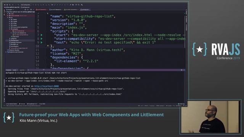The width and height of the screenshot is (244, 137).
Task: Click Terminal button in bottom tool bar
Action: click(22, 104)
